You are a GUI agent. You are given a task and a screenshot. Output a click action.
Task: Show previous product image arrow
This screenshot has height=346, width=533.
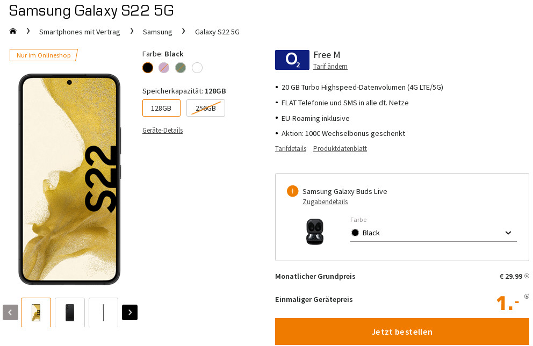10,312
